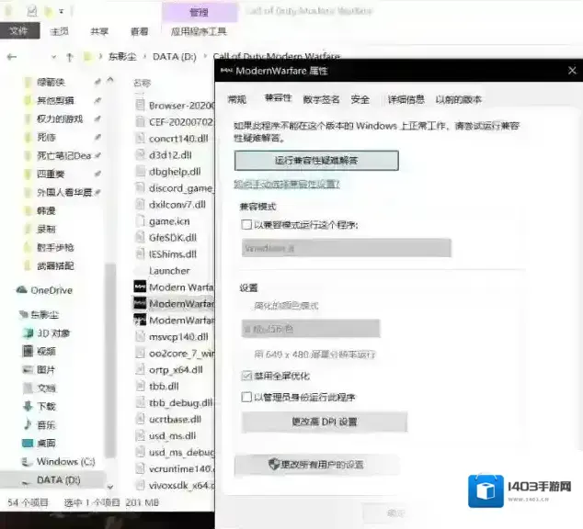Select msvcp140.dll file icon

(140, 336)
